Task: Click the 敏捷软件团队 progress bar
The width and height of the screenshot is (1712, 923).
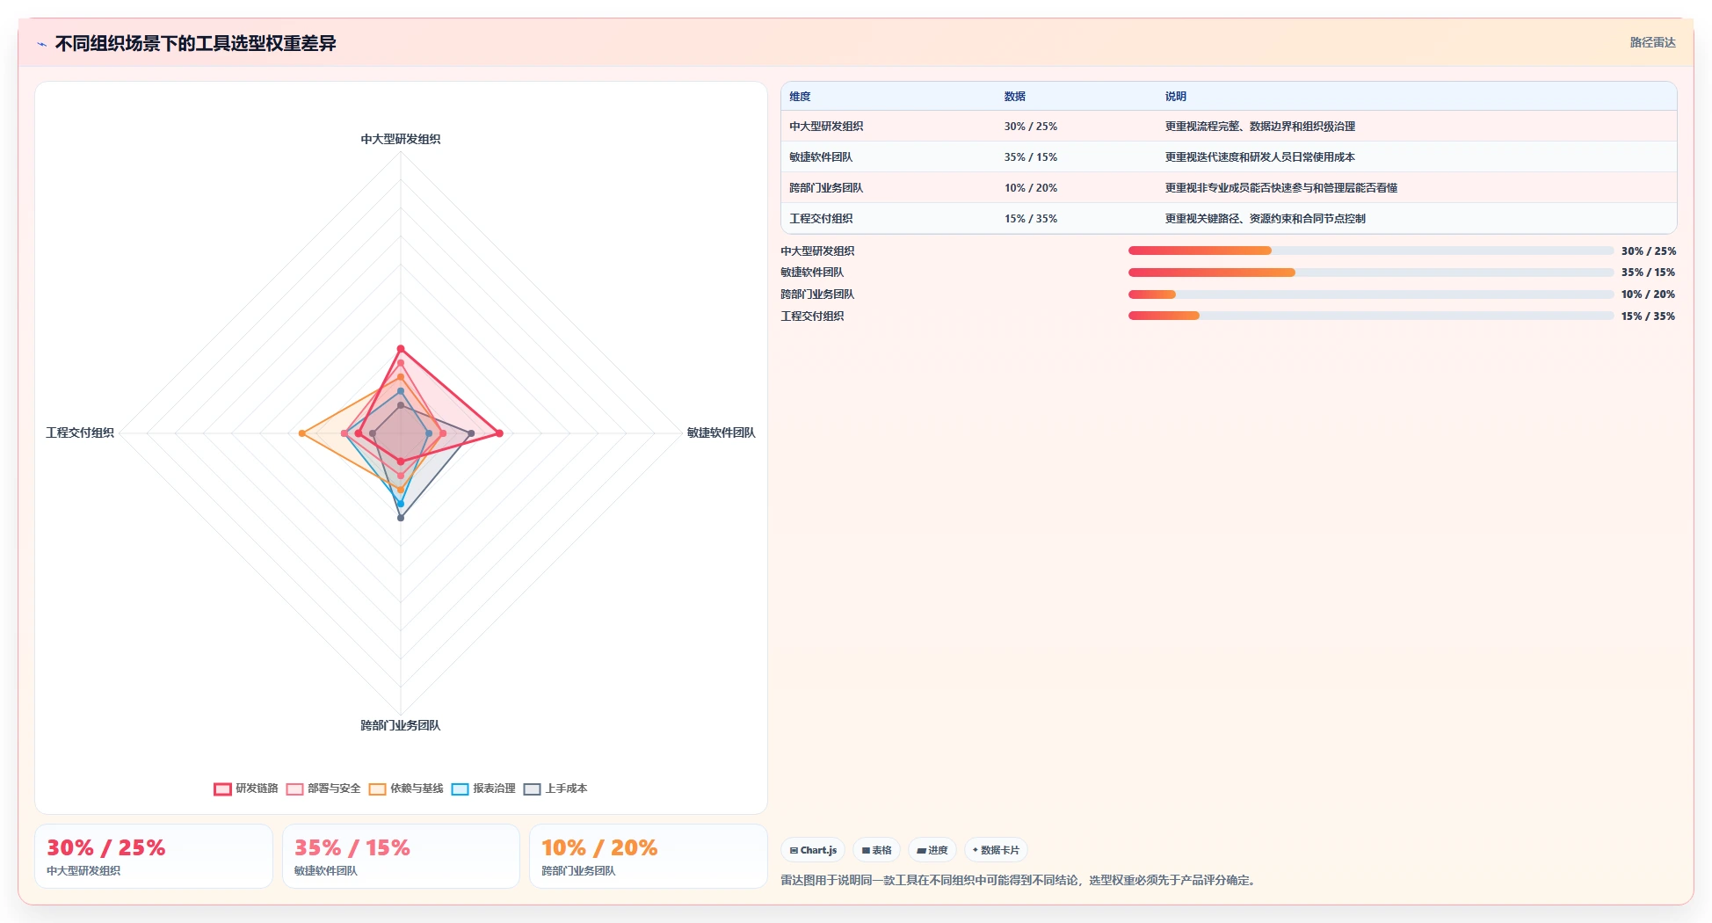Action: click(1371, 273)
